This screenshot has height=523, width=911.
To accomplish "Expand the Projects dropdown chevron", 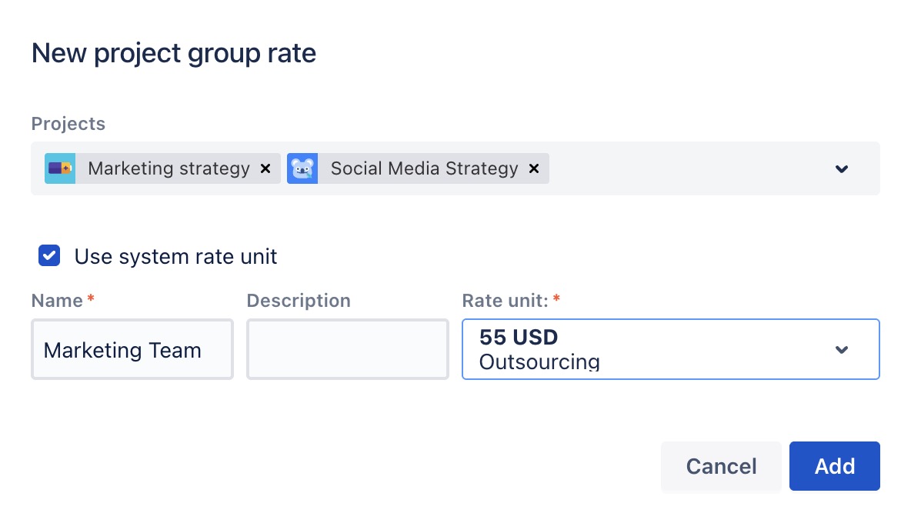I will coord(842,168).
